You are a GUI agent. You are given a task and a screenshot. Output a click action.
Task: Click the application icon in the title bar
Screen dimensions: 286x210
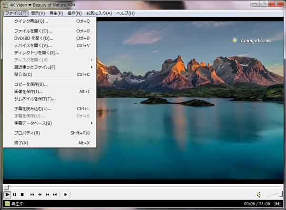tap(5, 5)
